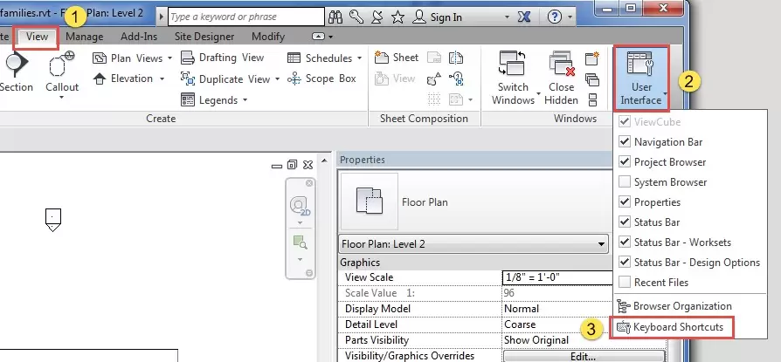Screen dimensions: 781x362
Task: Click the Switch Windows icon
Action: tap(513, 66)
